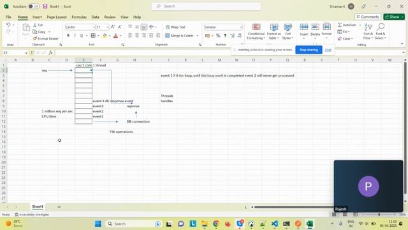408x230 pixels.
Task: Click the Increase Indent icon
Action: [158, 36]
